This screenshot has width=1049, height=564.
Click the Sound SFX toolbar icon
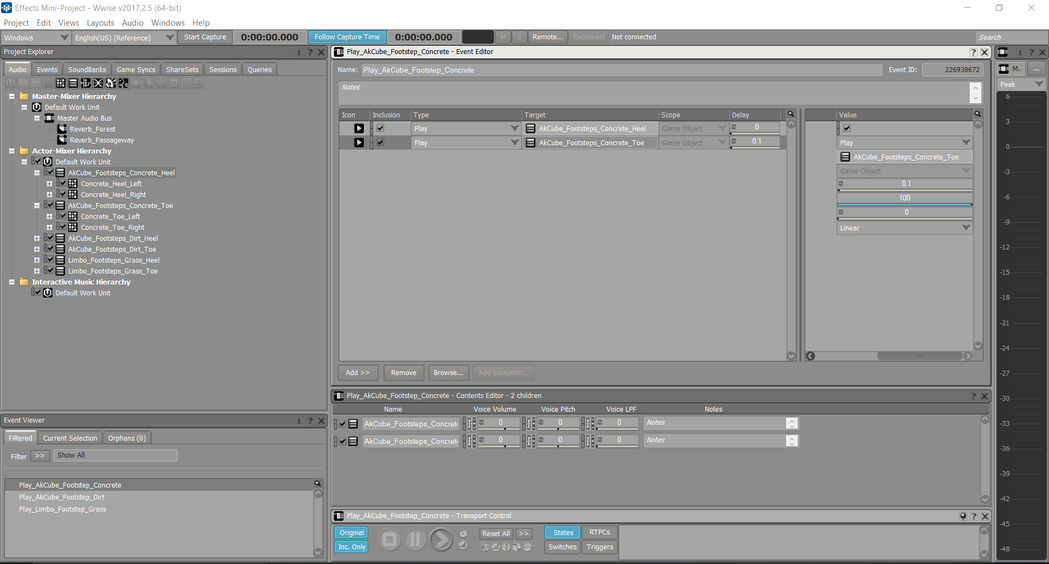(x=111, y=83)
